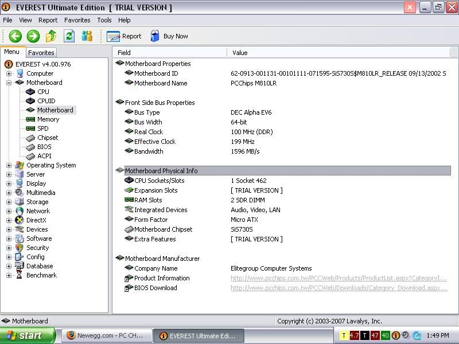Click the Network globe icon
This screenshot has width=459, height=344.
pos(20,211)
